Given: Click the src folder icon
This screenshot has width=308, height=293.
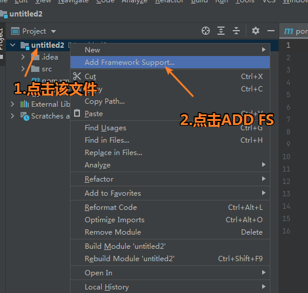Looking at the screenshot, I should click(35, 69).
